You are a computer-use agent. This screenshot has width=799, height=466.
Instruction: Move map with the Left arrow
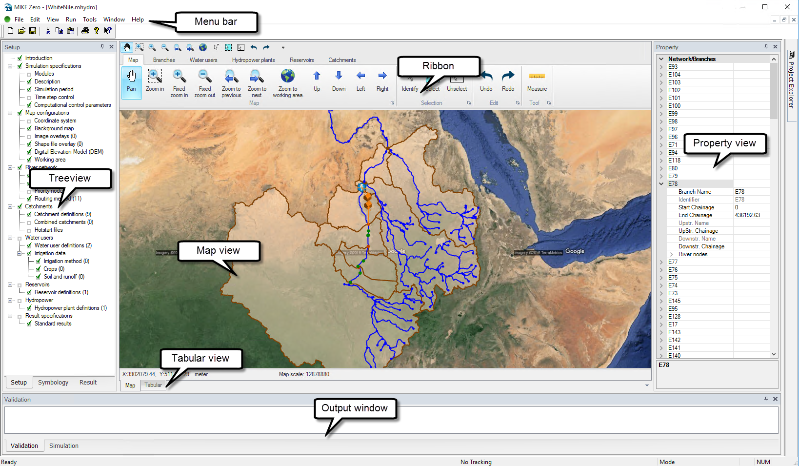click(x=360, y=81)
